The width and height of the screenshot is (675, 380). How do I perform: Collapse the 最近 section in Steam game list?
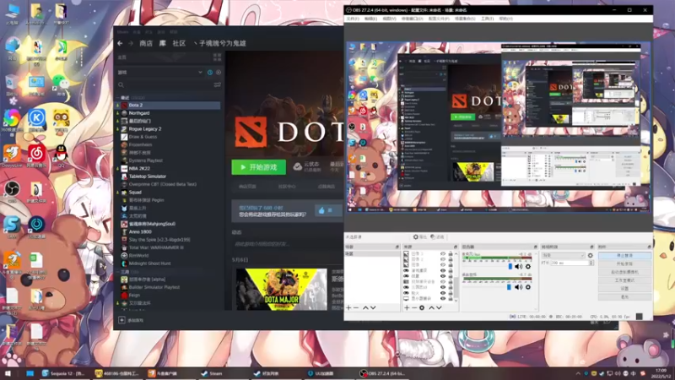pos(117,98)
